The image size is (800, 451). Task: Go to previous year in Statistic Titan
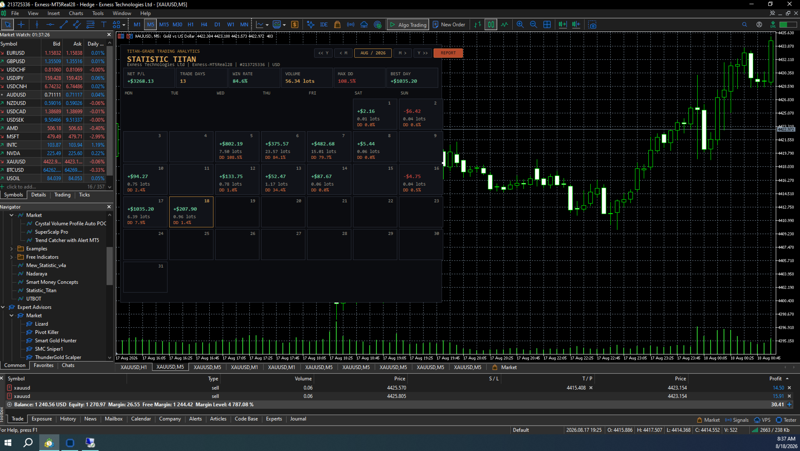click(x=324, y=53)
